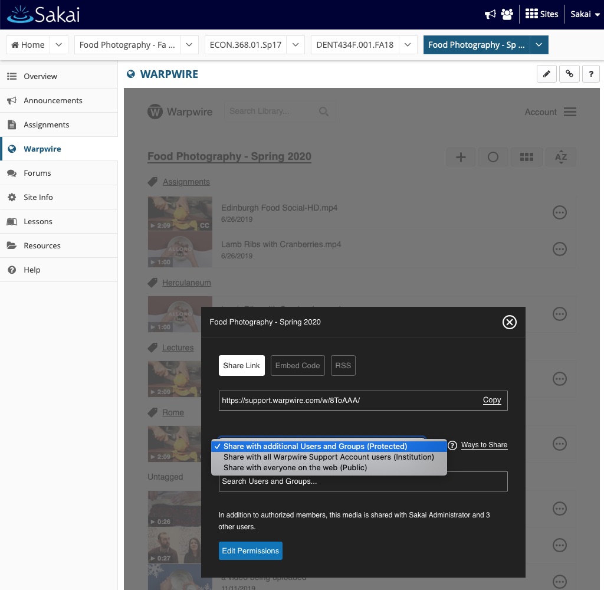Play the Lamb Ribs with Cranberries.mp4 thumbnail under Assignments
604x590 pixels.
tap(180, 250)
